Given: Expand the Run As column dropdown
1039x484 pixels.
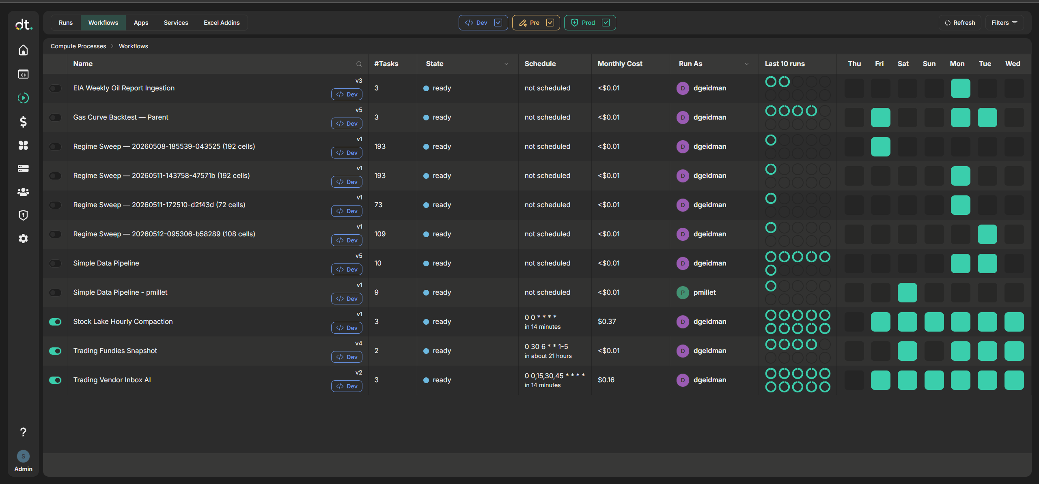Looking at the screenshot, I should (746, 64).
